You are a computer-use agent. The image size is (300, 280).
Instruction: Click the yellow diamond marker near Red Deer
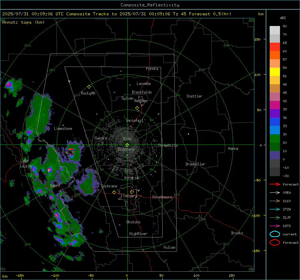[x=137, y=108]
